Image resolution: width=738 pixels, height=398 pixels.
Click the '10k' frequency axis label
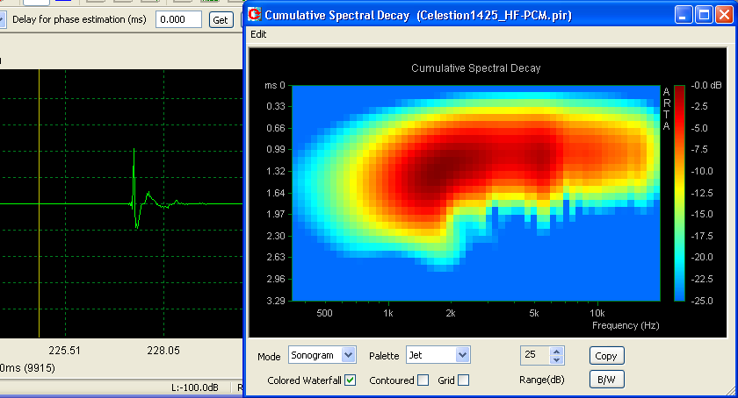597,313
